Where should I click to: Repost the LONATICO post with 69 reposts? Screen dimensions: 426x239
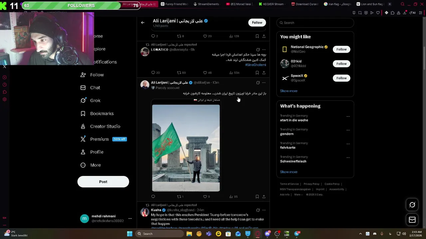pos(181,73)
